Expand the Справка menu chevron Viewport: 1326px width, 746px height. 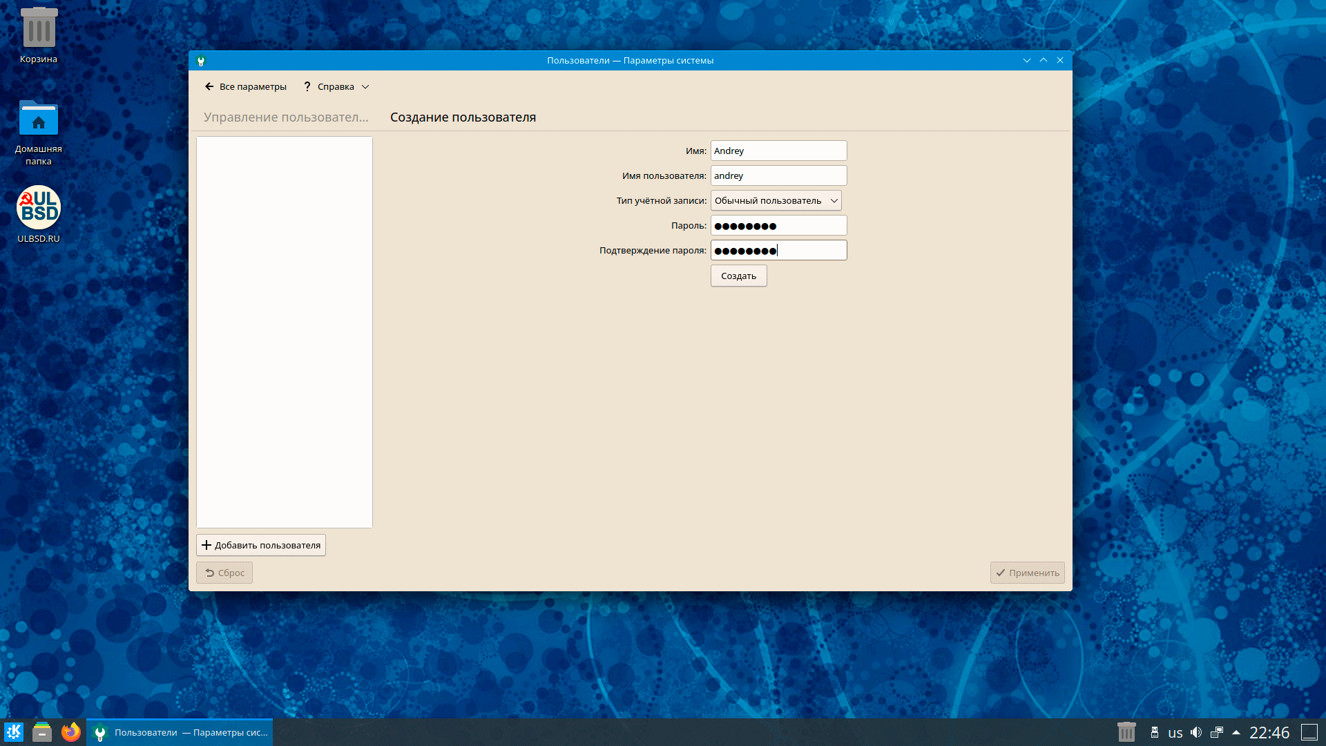pos(365,87)
